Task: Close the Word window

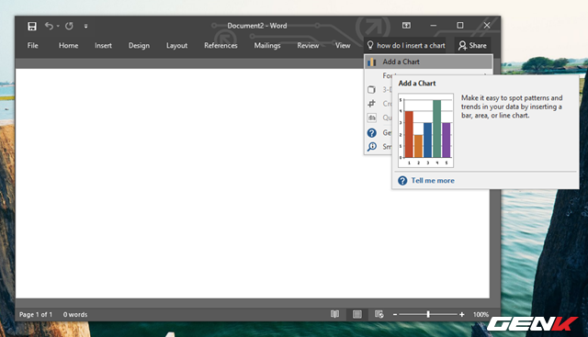Action: click(x=487, y=26)
